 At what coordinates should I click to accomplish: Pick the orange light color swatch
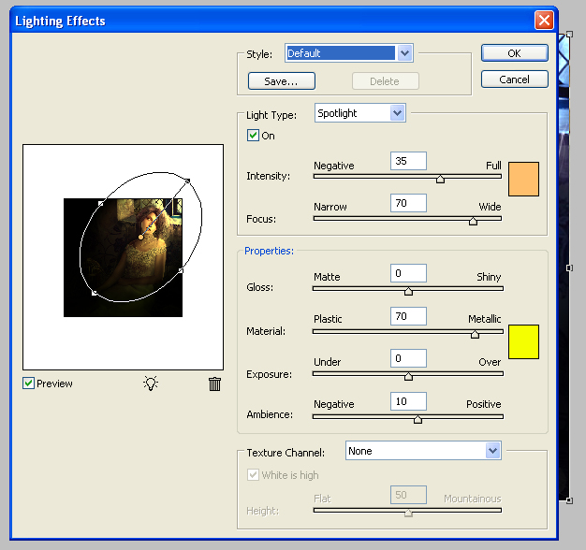[x=523, y=179]
